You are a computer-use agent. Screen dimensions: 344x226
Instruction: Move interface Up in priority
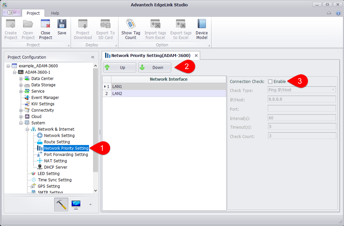119,67
